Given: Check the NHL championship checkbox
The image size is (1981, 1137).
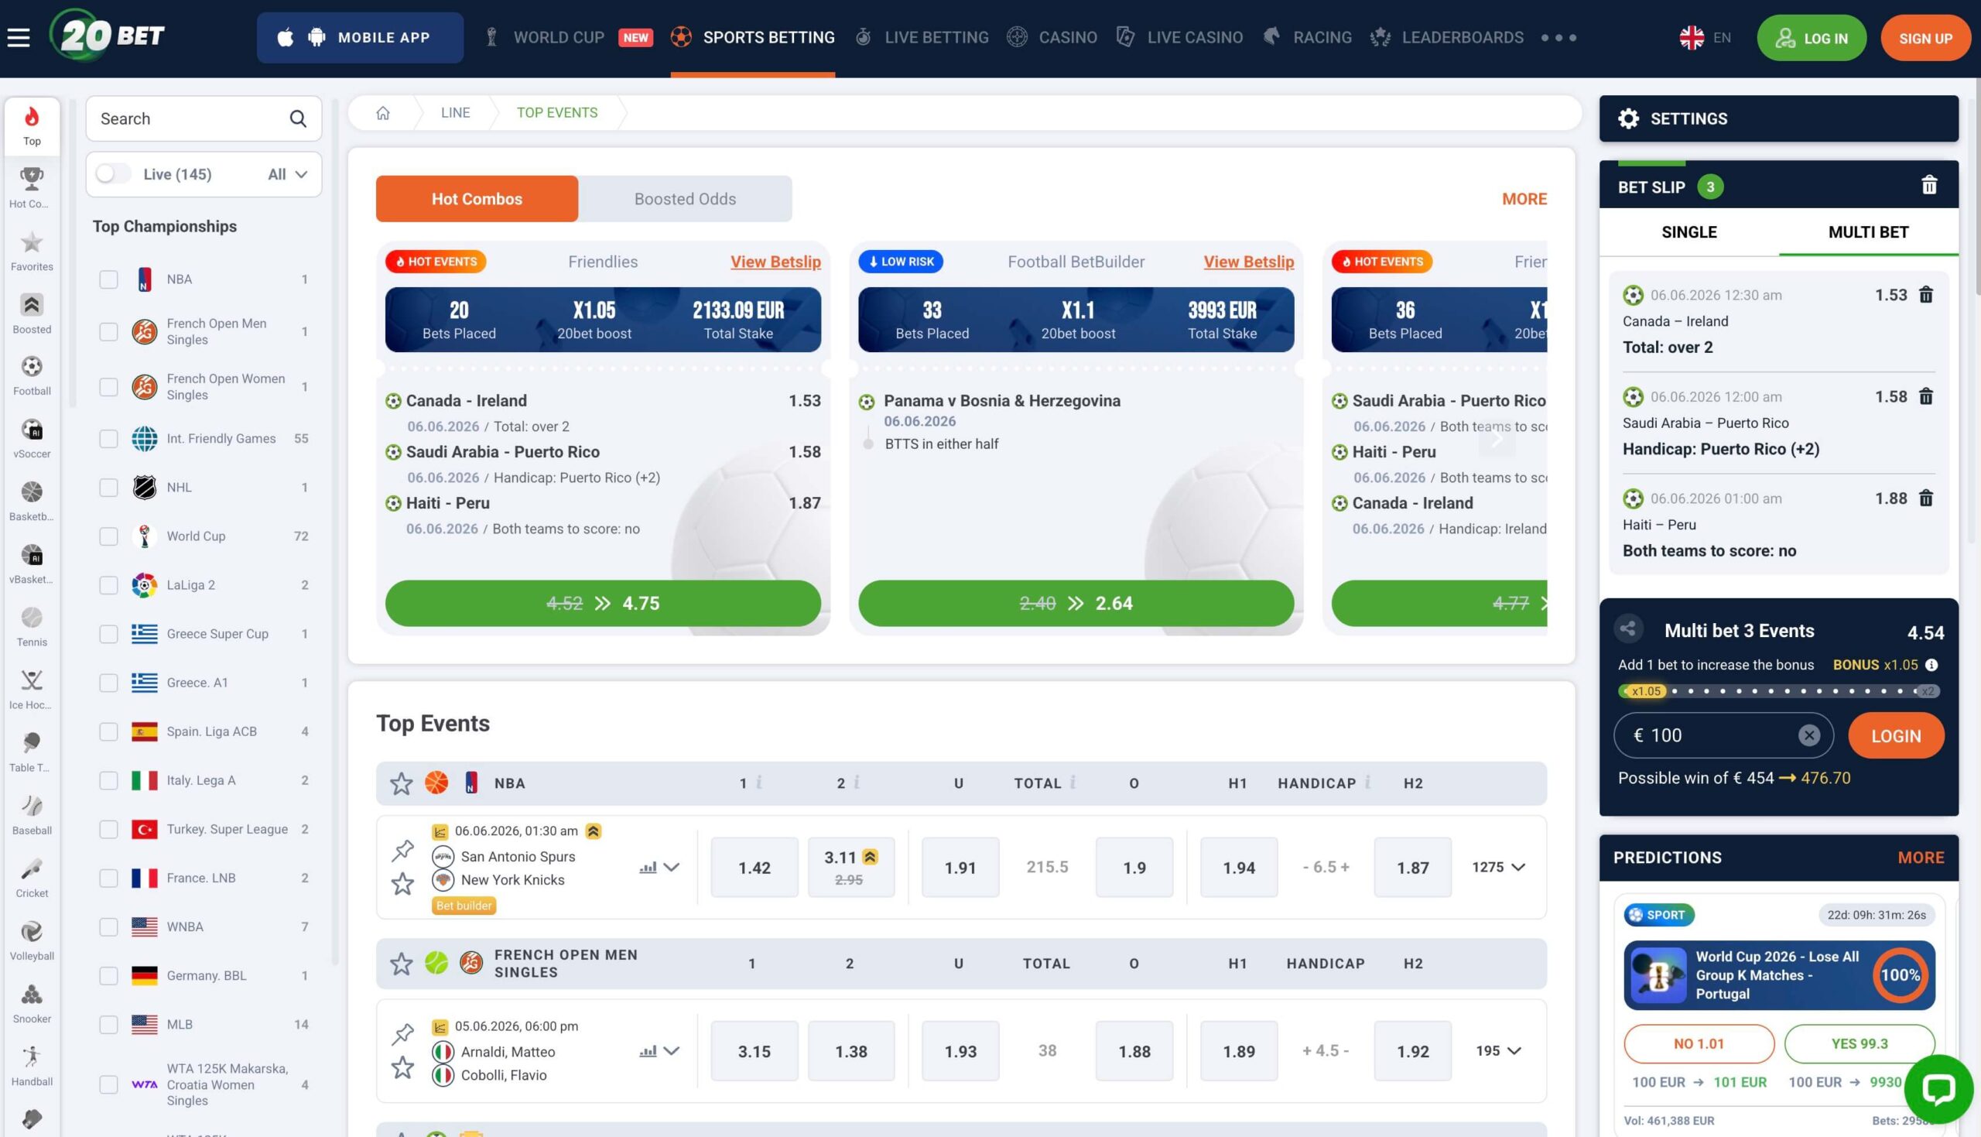Looking at the screenshot, I should click(108, 488).
